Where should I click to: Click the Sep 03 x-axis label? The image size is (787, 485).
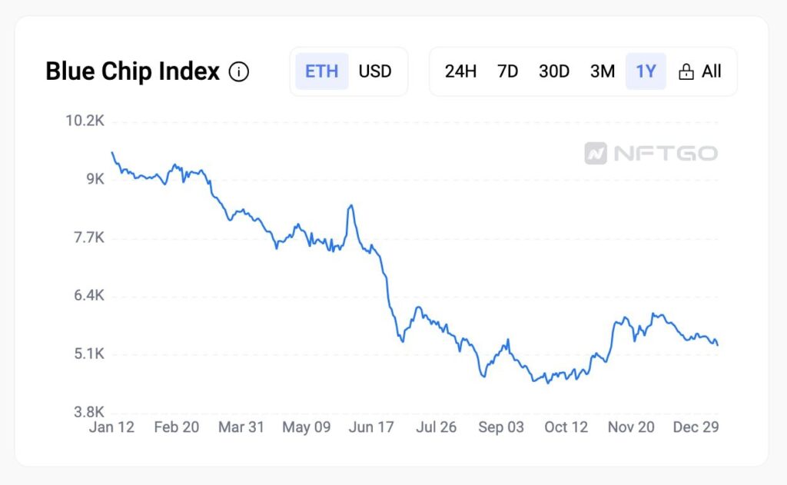(501, 427)
